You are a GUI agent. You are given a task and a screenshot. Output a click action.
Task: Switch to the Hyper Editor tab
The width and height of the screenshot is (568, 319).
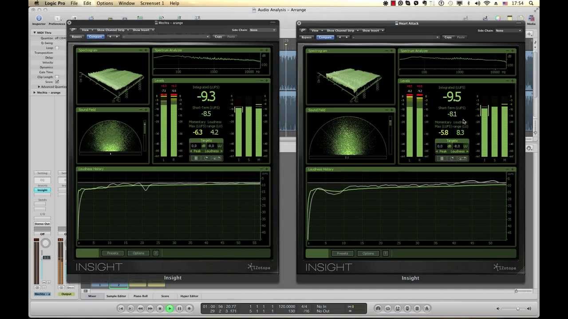click(189, 296)
